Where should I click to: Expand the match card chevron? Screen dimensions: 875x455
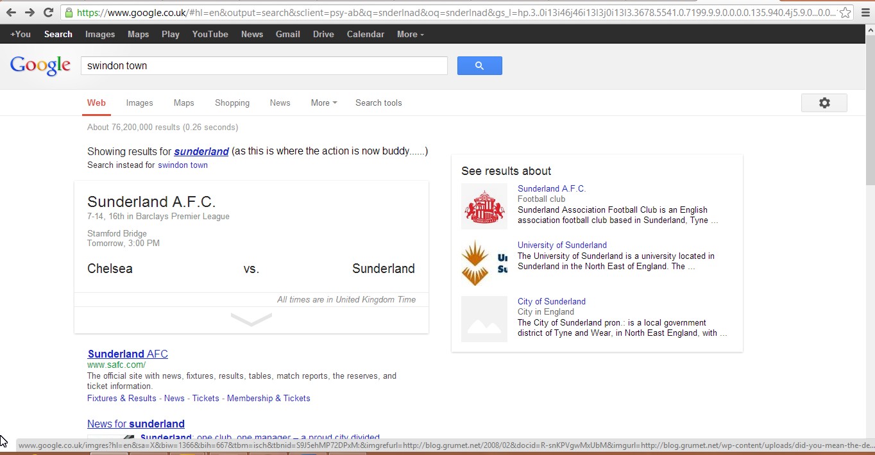coord(251,319)
